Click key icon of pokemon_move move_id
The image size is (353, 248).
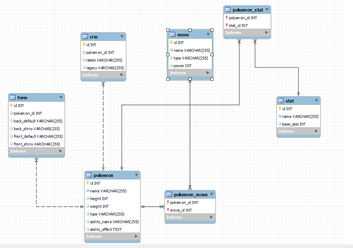(168, 210)
